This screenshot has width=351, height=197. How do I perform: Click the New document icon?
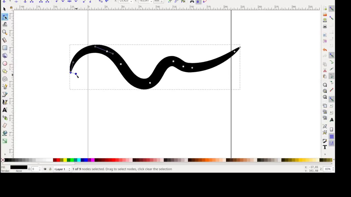[325, 8]
